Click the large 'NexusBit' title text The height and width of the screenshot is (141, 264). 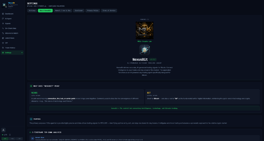click(140, 60)
